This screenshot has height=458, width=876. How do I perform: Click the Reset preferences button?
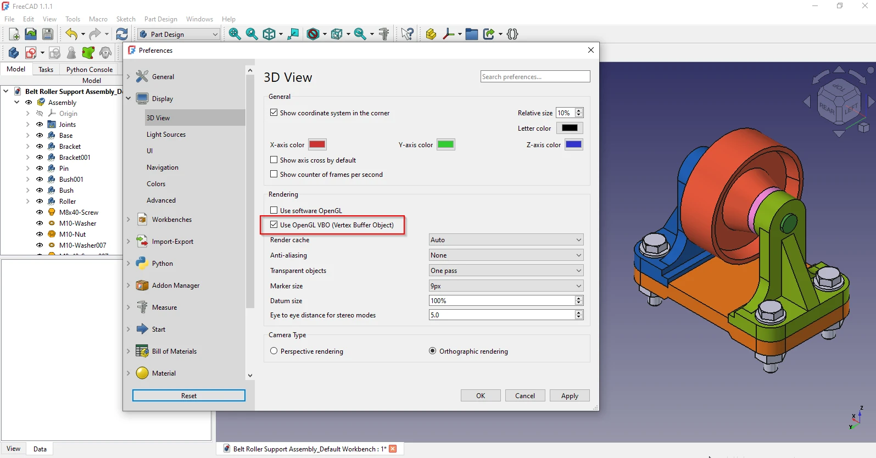(189, 395)
